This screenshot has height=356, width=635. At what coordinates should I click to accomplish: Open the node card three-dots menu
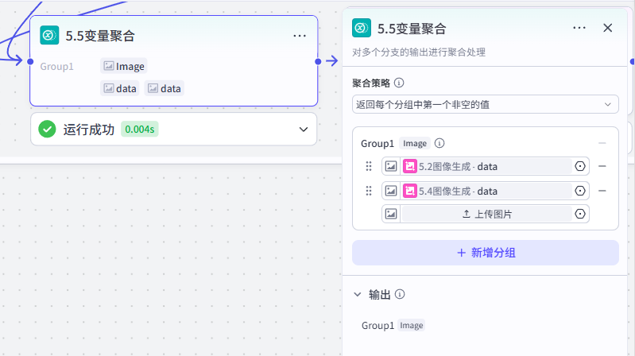[300, 36]
